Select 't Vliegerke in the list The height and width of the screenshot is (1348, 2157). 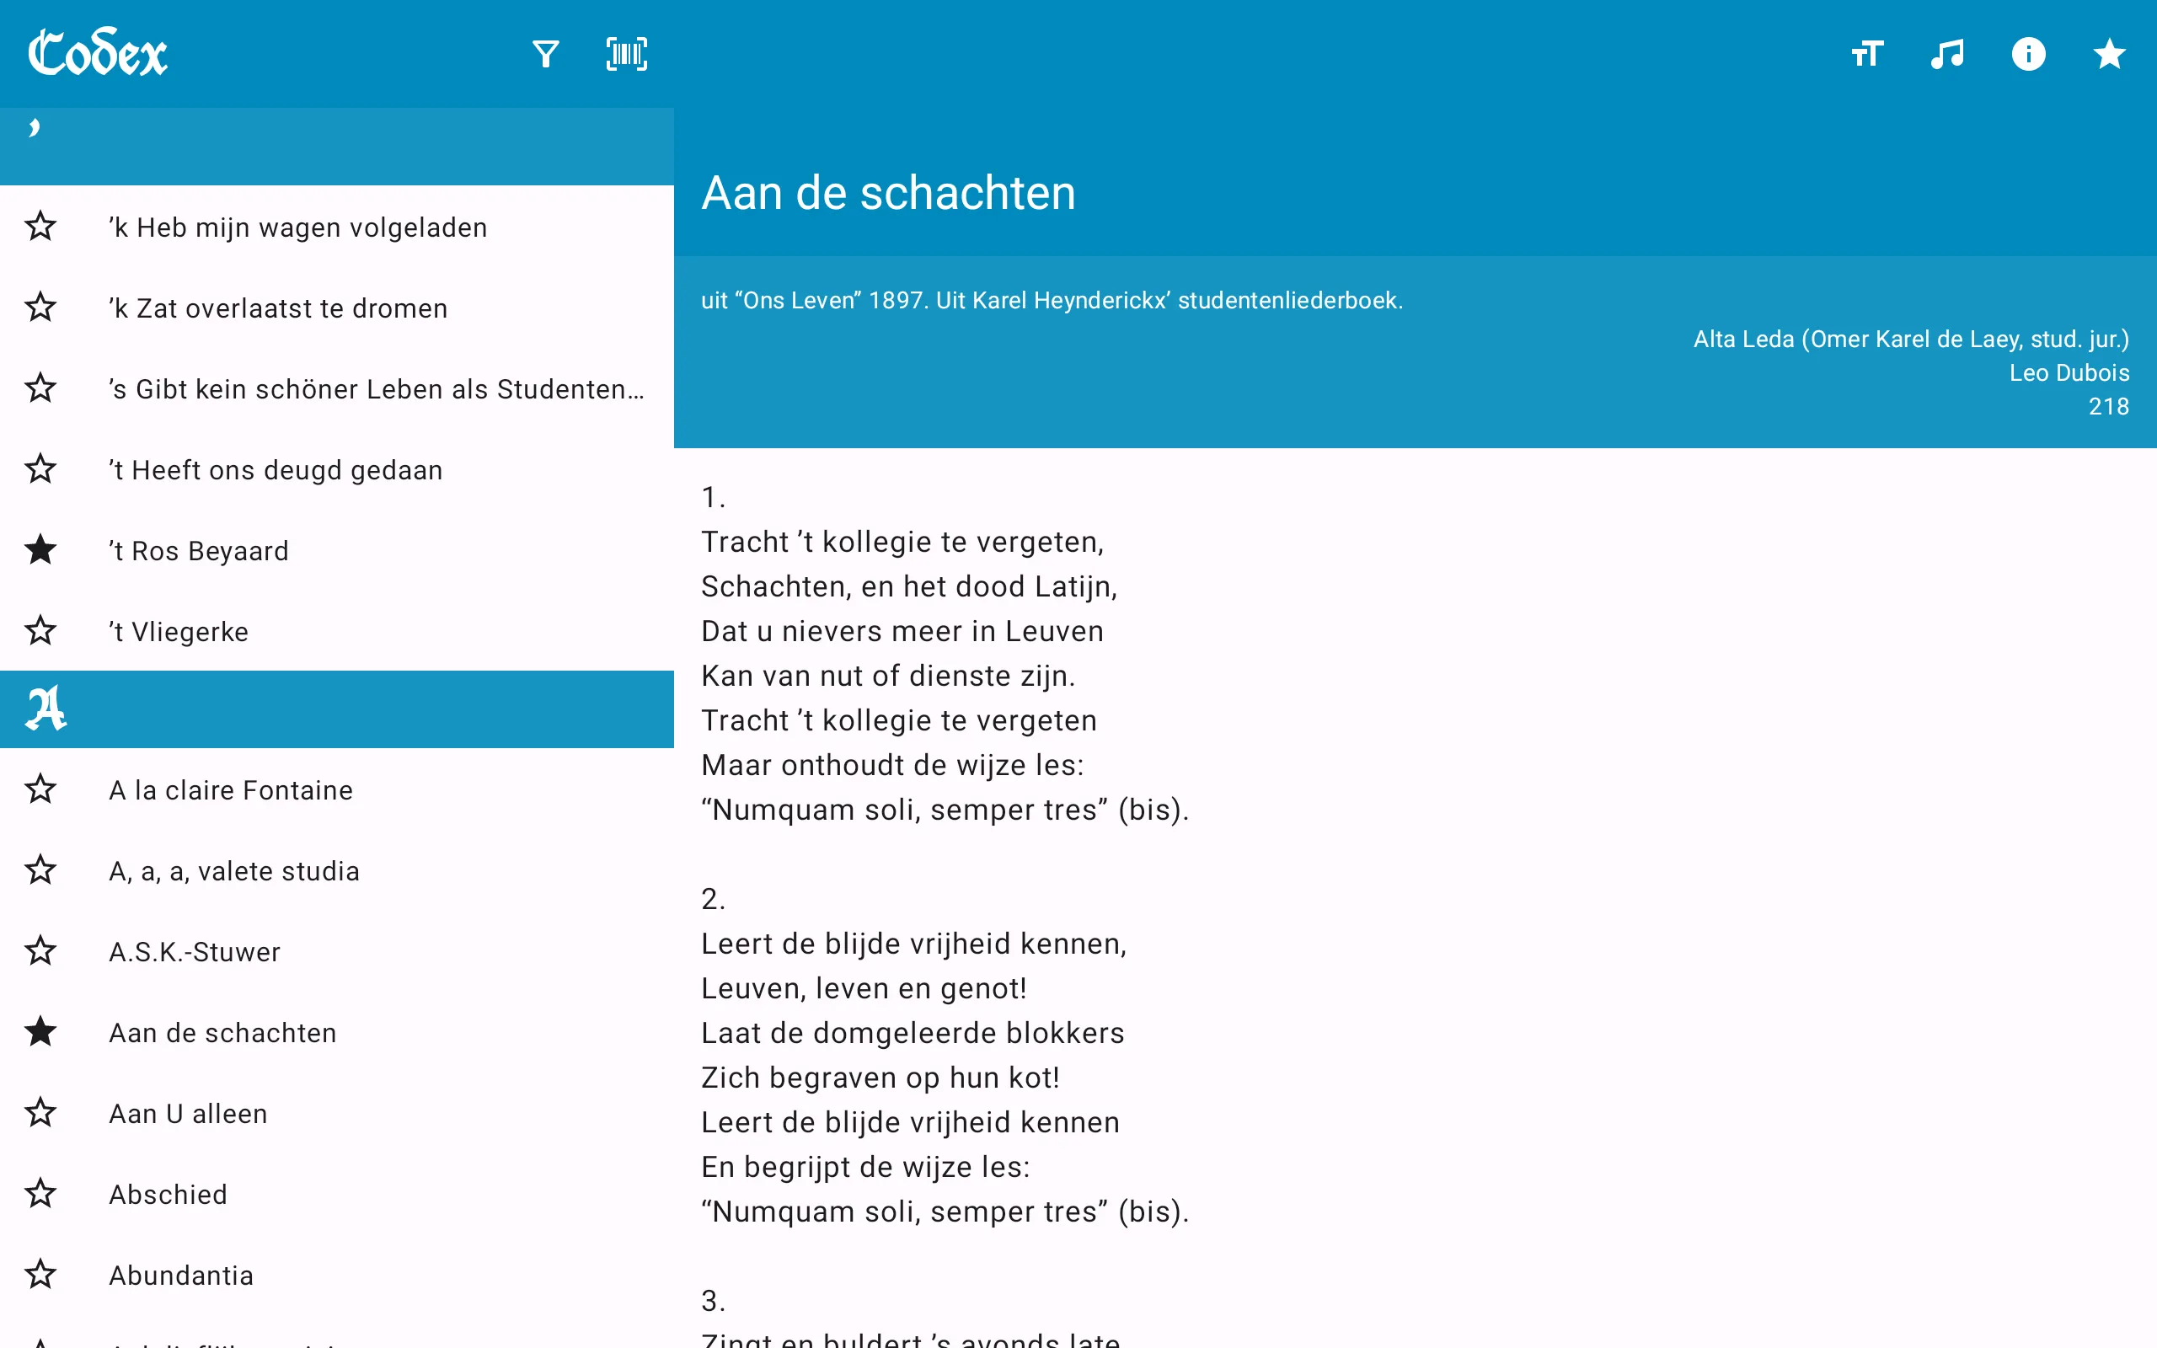click(179, 632)
